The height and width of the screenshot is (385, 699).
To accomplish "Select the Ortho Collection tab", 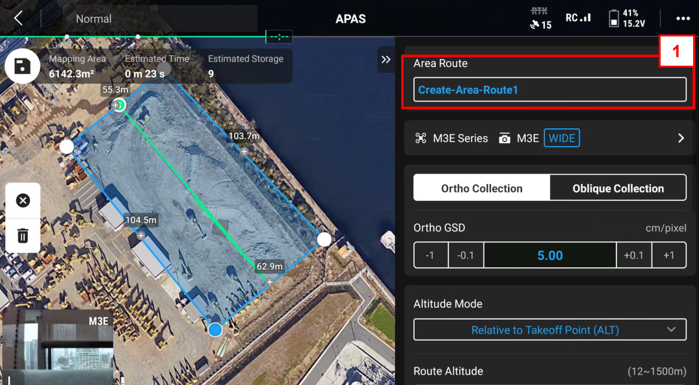I will [x=481, y=188].
